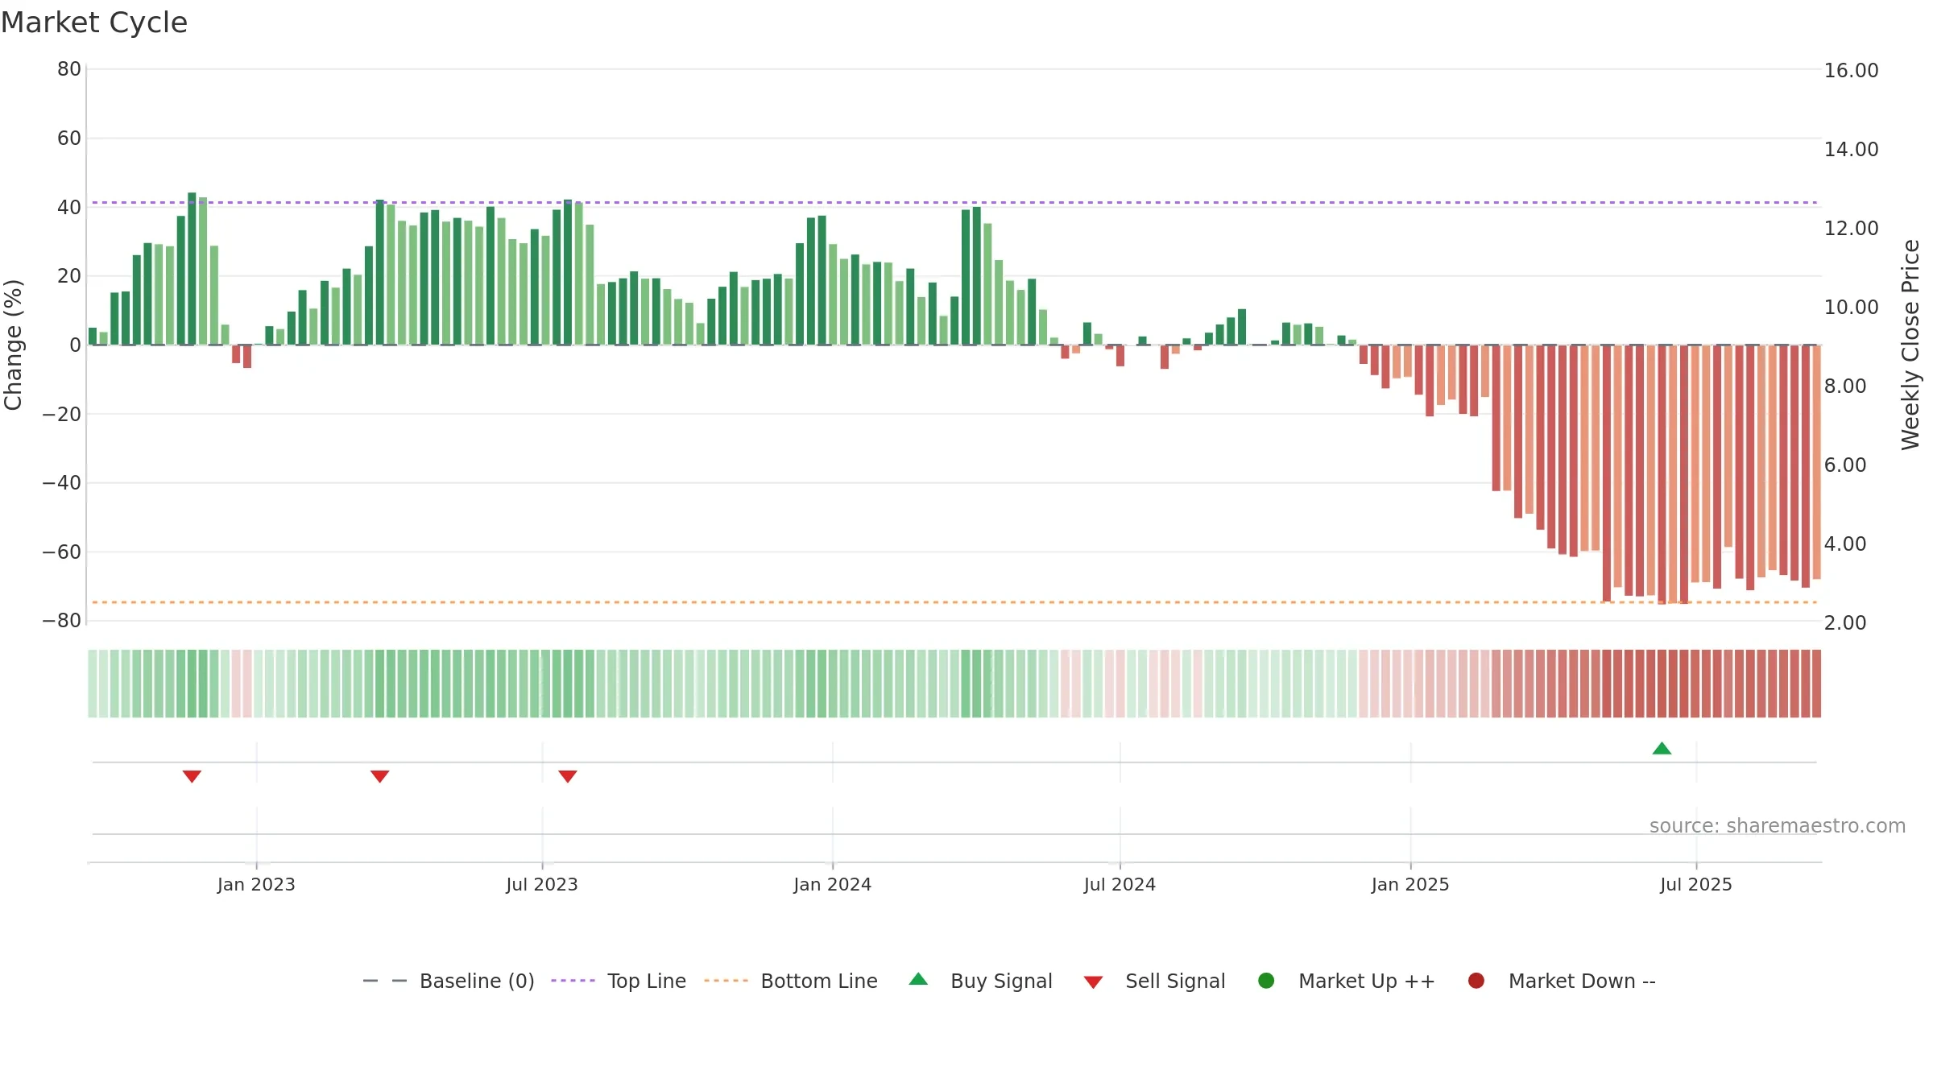This screenshot has width=1933, height=1087.
Task: Click the 80 change axis label
Action: pyautogui.click(x=69, y=68)
